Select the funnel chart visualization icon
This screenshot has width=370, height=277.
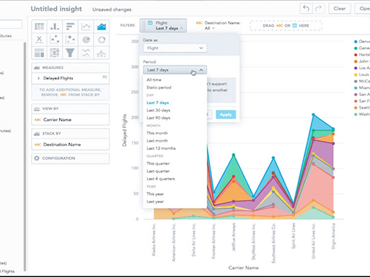point(71,53)
